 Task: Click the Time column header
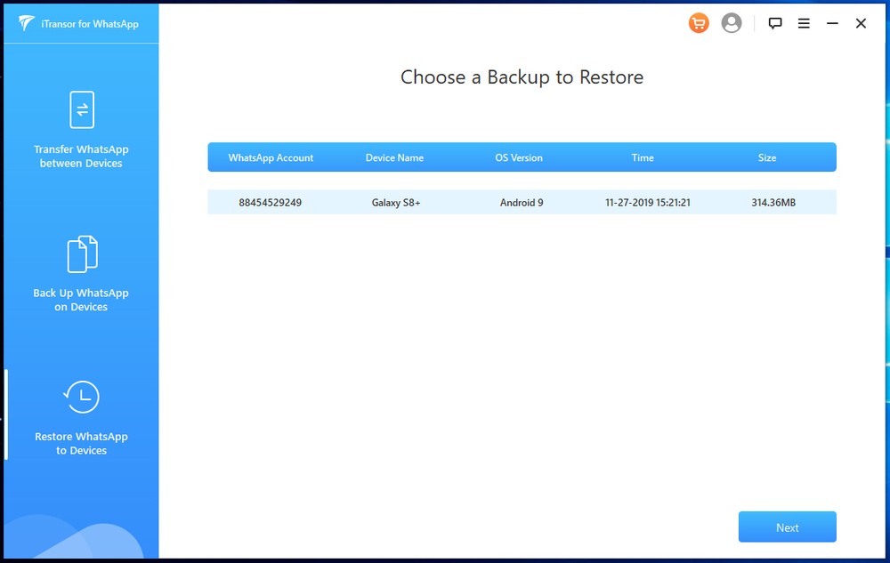point(643,157)
